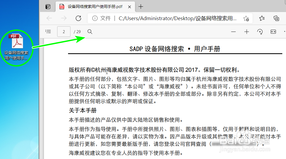Open the desktop PDF file icon
Viewport: 286px width, 159px height.
[16, 47]
